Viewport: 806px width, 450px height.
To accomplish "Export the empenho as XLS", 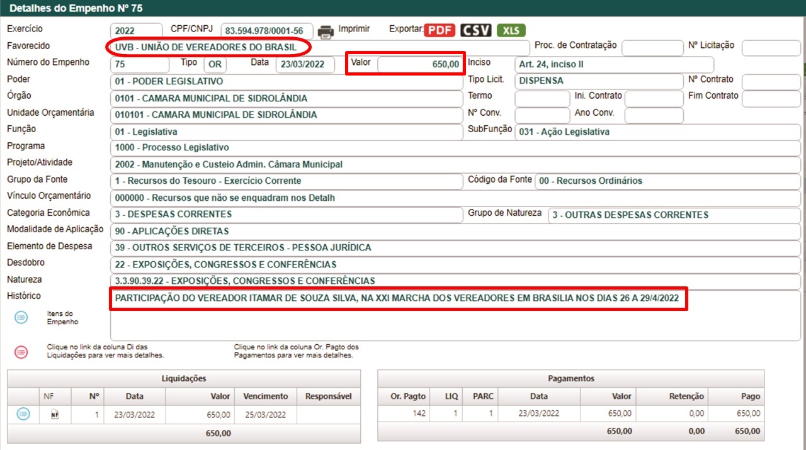I will click(511, 30).
